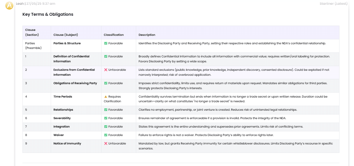Click description starting 'Ensures remainder of agreement'
This screenshot has height=166, width=354.
[213, 118]
